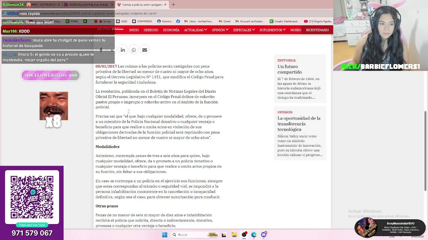428x240 pixels.
Task: Click the Buscar taskbar search box
Action: [194, 235]
